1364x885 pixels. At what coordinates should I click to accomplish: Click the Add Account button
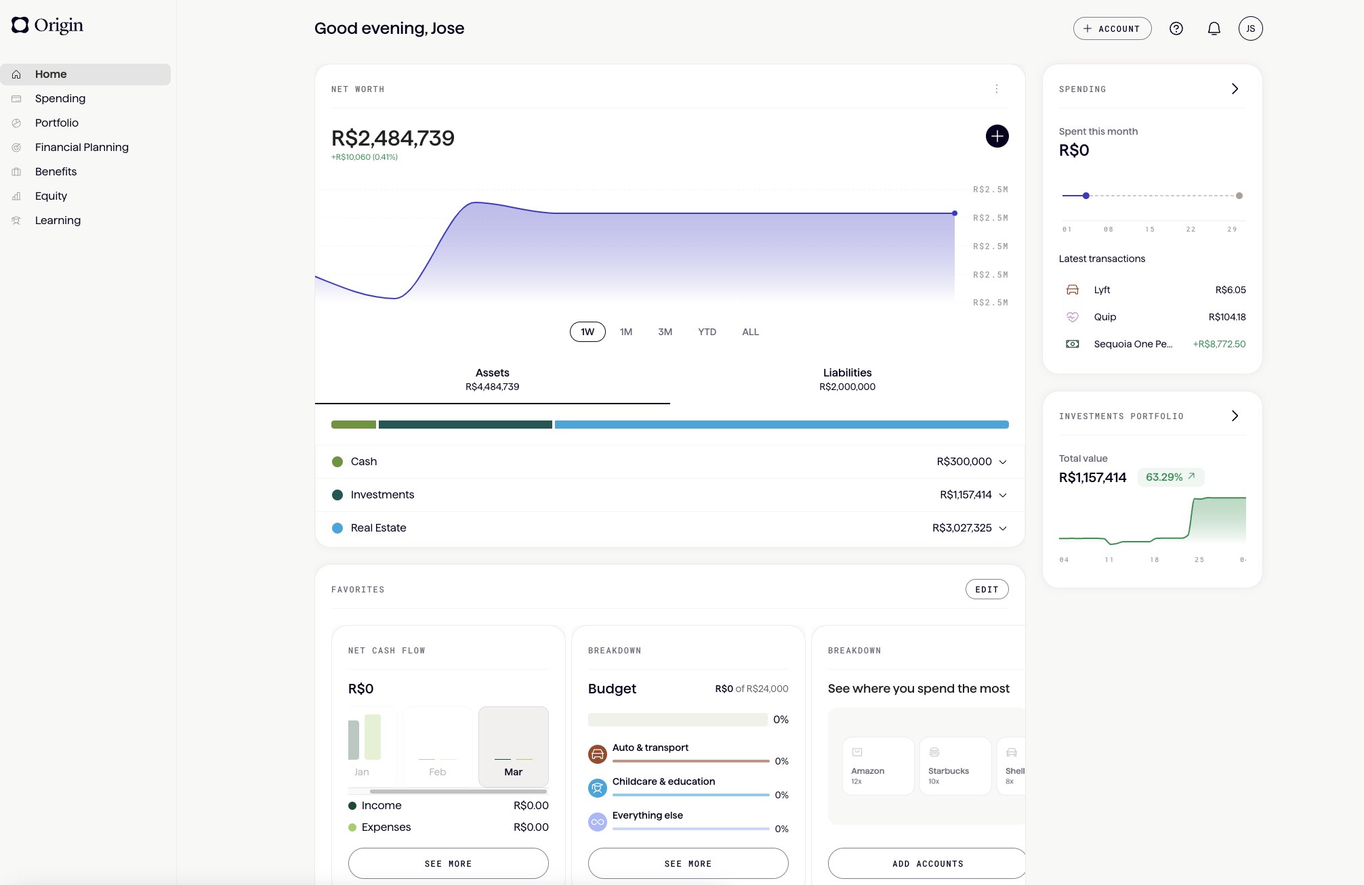coord(1112,28)
